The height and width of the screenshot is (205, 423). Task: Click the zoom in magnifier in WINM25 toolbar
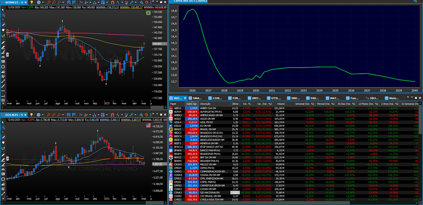pyautogui.click(x=49, y=2)
